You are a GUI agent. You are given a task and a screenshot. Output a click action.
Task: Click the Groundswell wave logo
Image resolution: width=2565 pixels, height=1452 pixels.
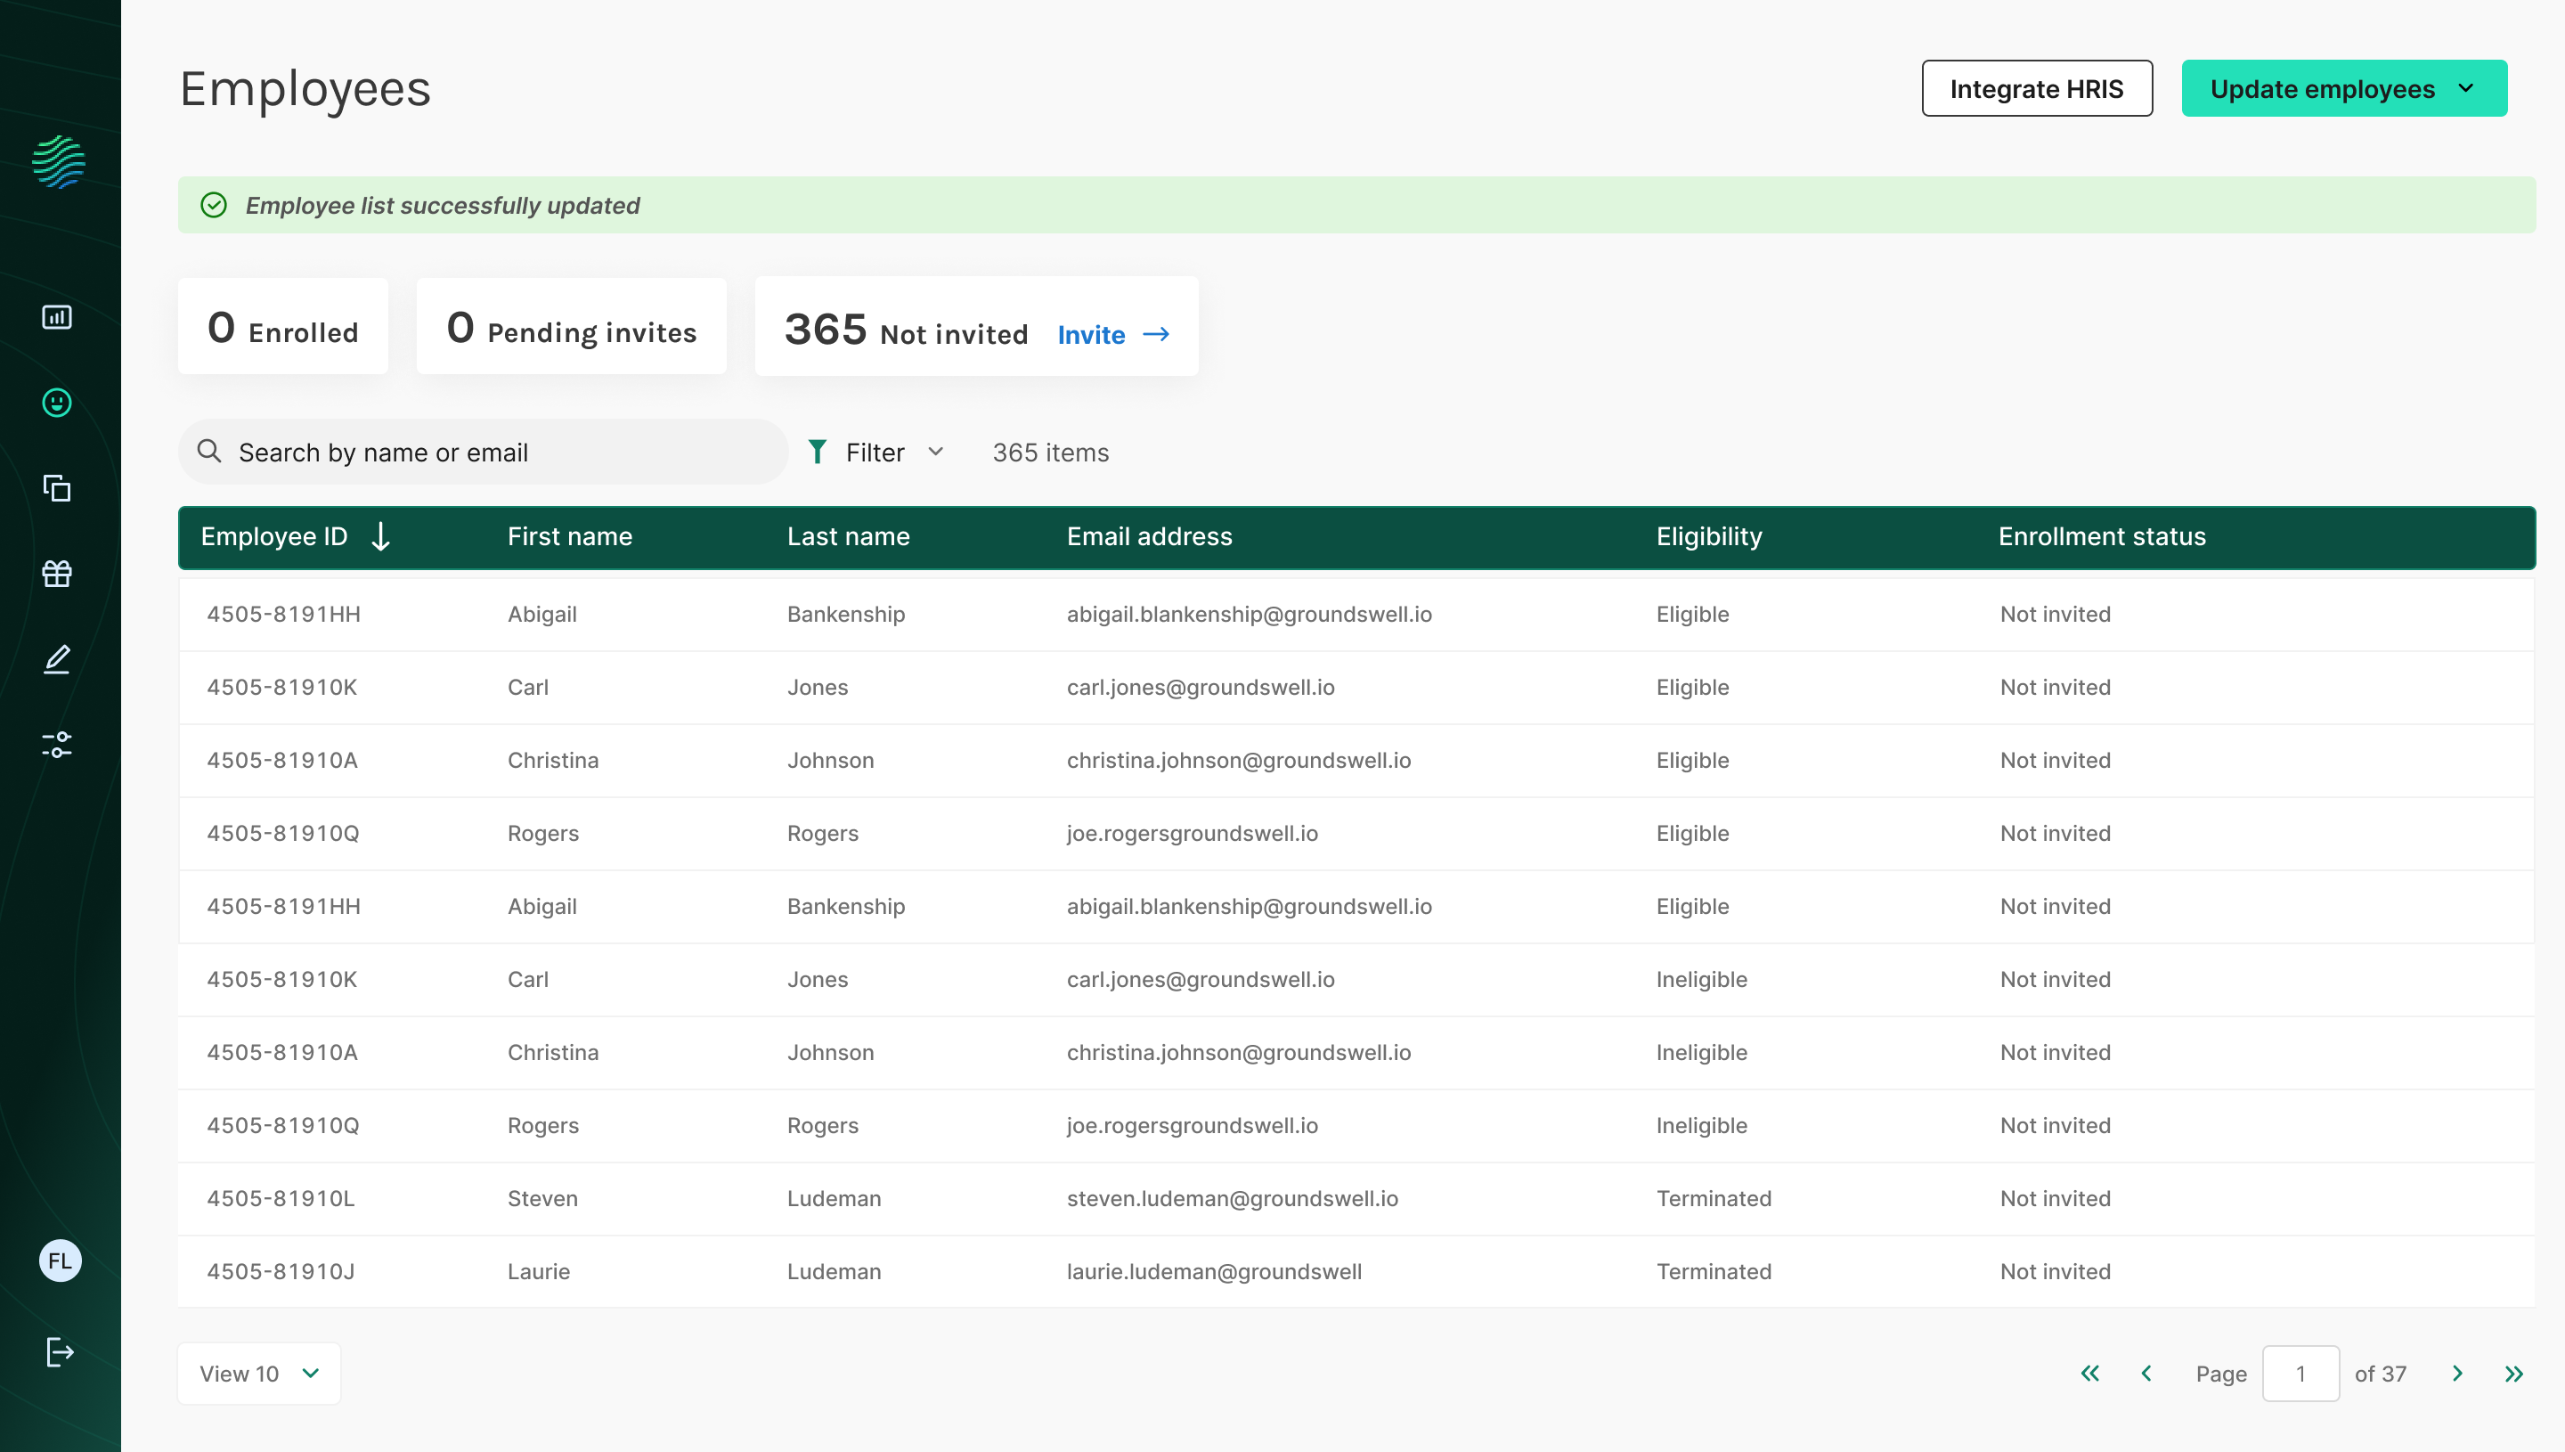59,161
